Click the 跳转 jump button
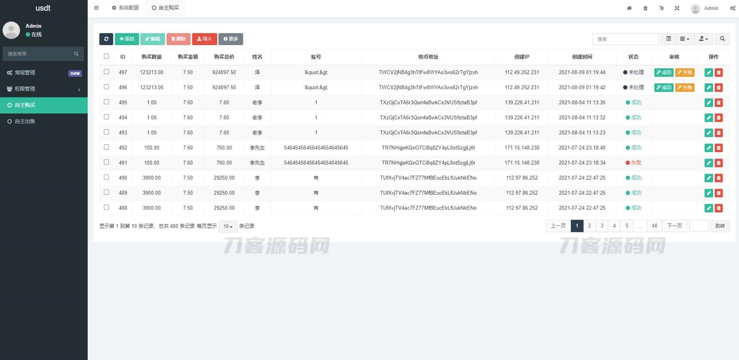Viewport: 739px width, 360px height. point(720,226)
